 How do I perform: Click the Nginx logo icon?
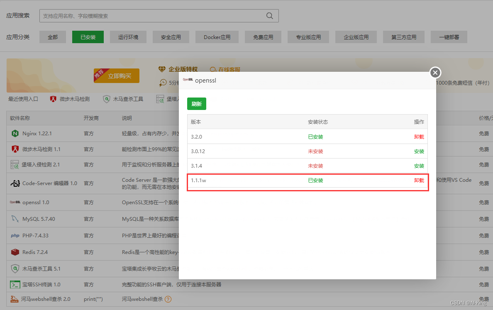pyautogui.click(x=15, y=134)
